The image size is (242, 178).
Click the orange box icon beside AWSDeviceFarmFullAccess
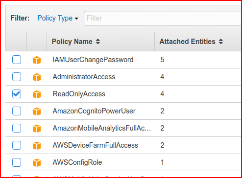pos(37,146)
